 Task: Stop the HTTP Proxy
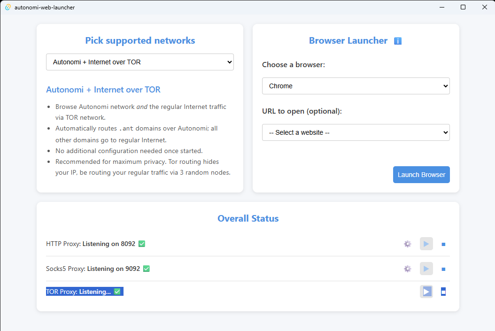(x=443, y=244)
